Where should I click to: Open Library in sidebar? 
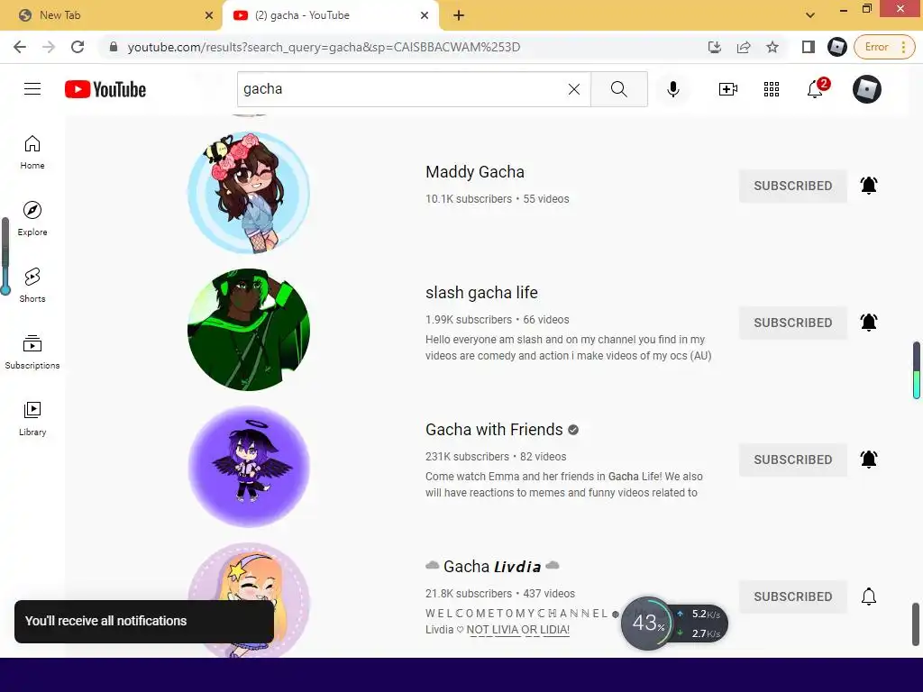click(32, 418)
